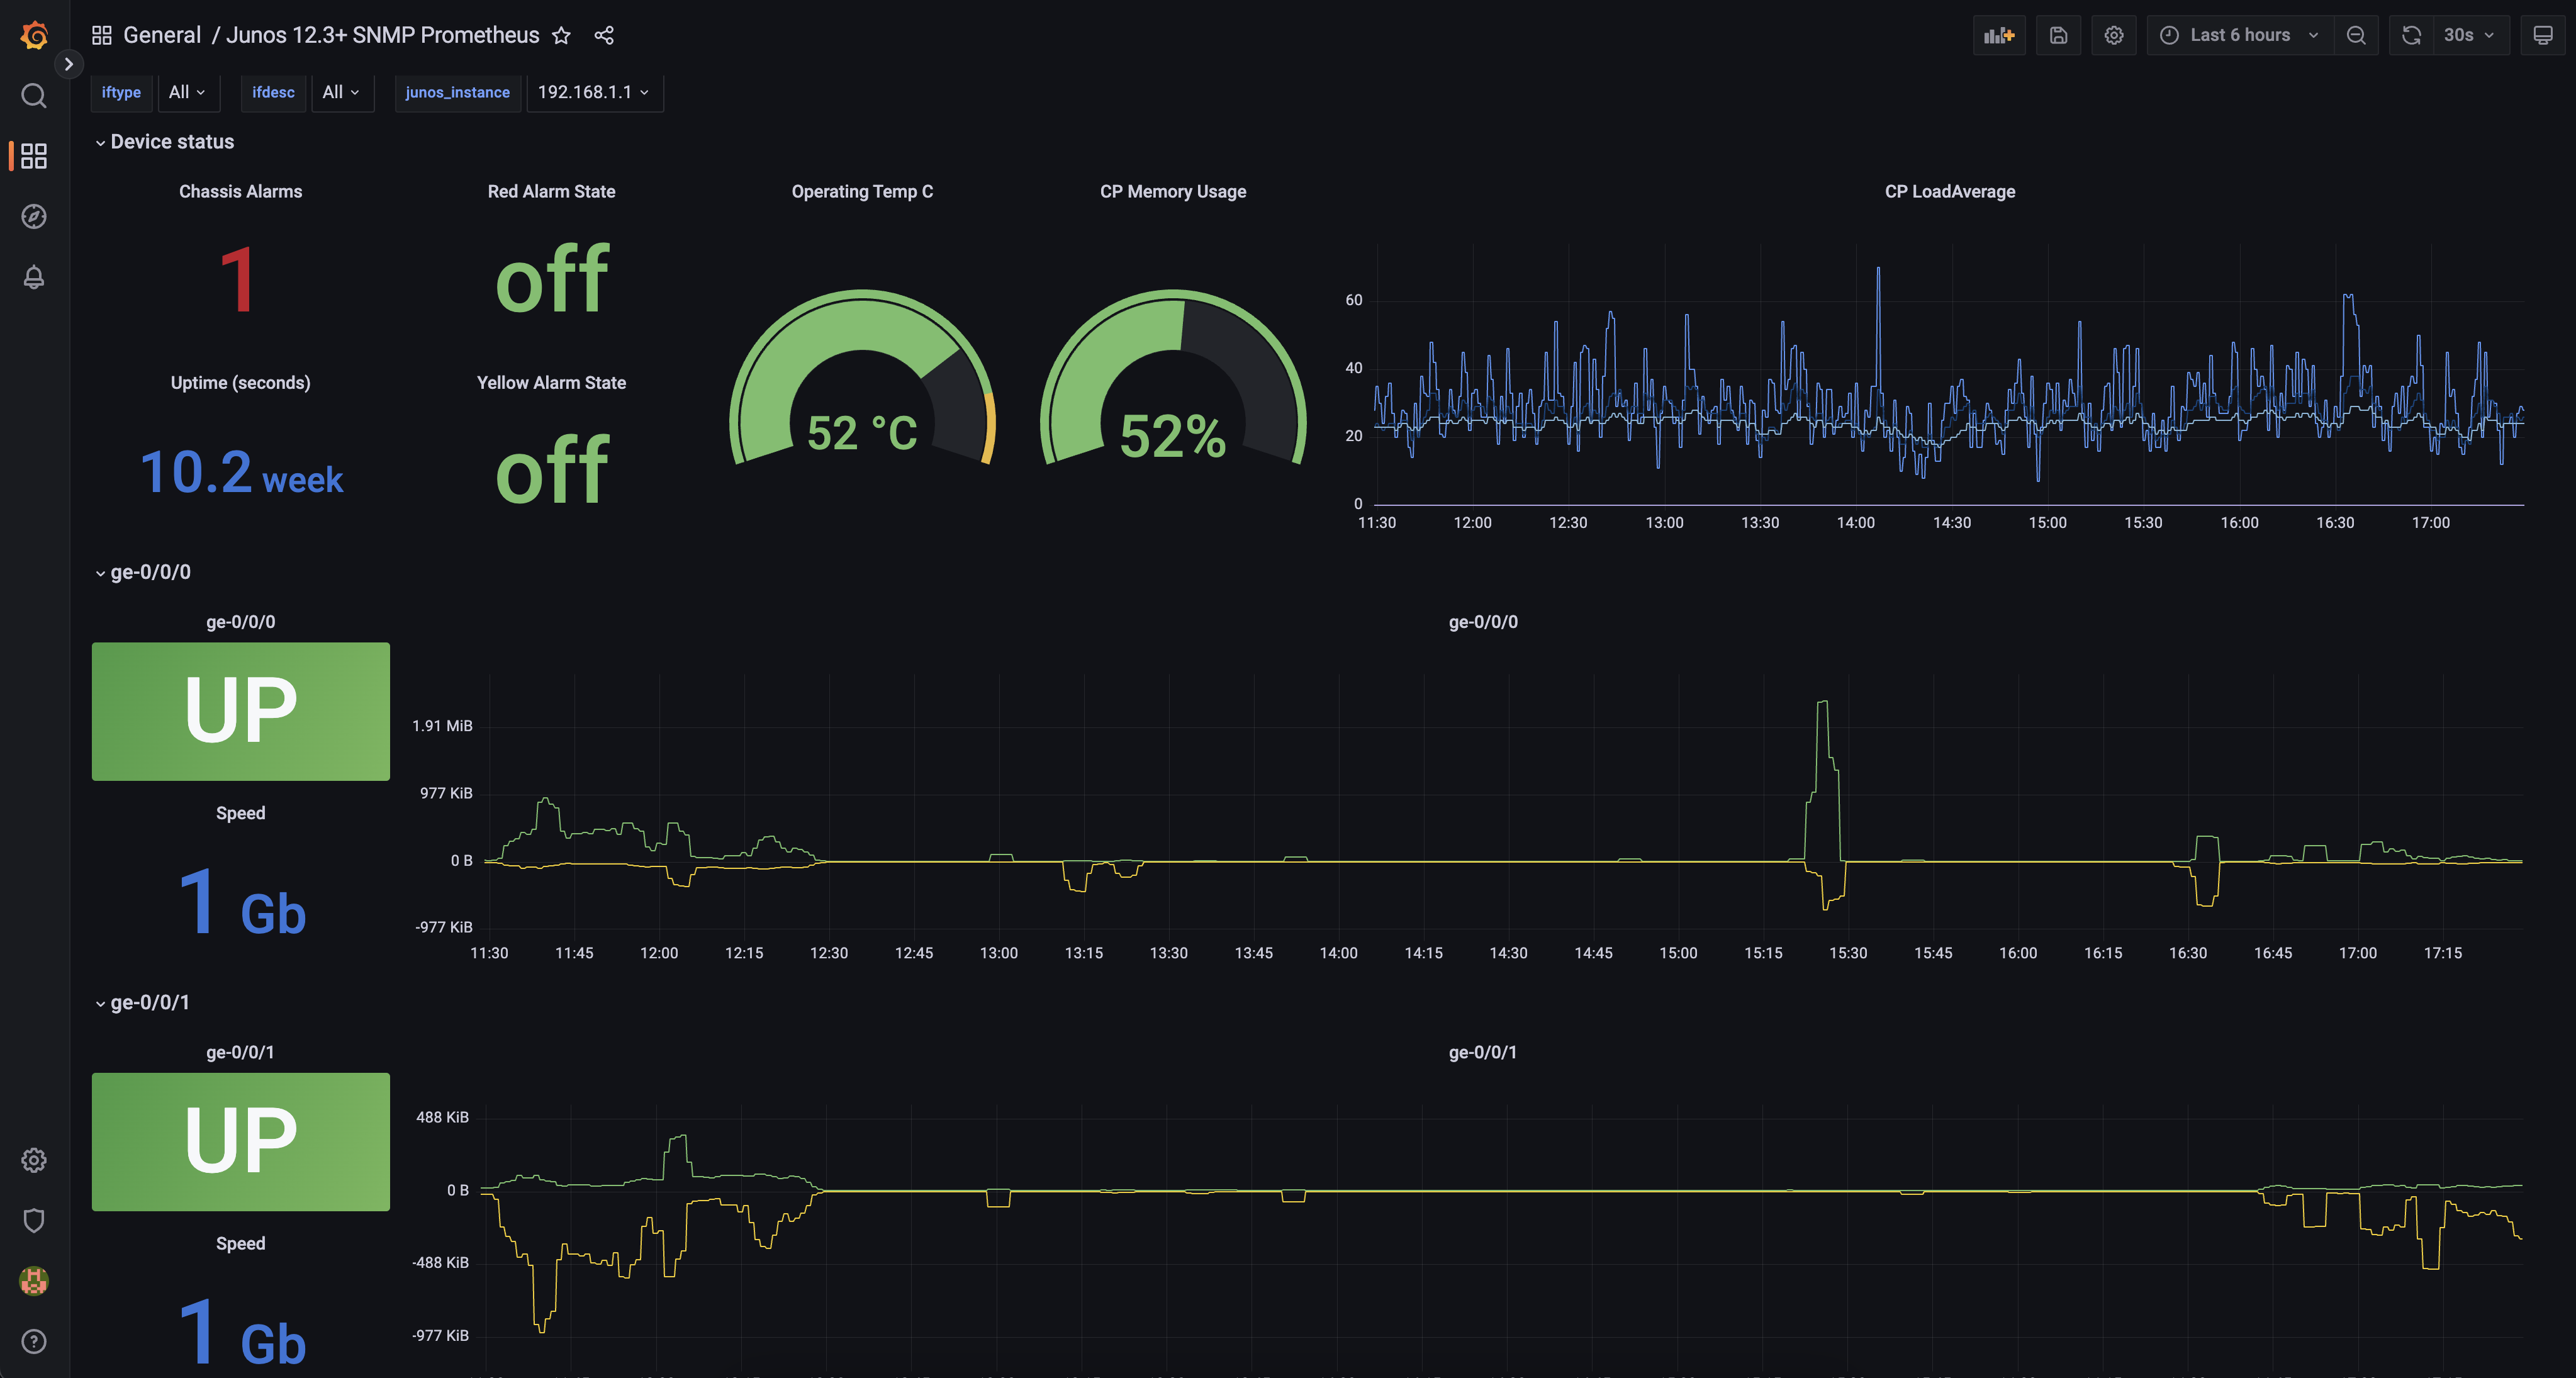Open Dashboards from the sidebar
This screenshot has height=1378, width=2576.
(34, 156)
